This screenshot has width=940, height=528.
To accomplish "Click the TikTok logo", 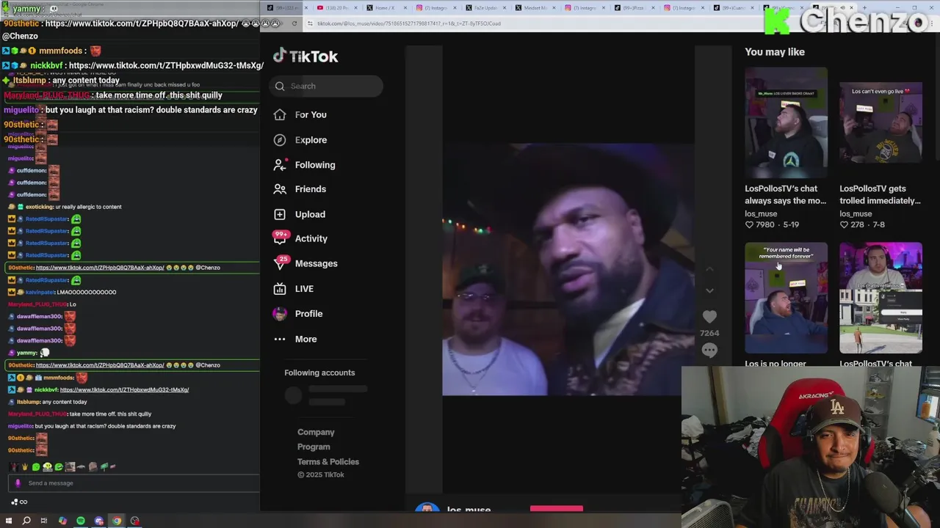I will pyautogui.click(x=305, y=56).
